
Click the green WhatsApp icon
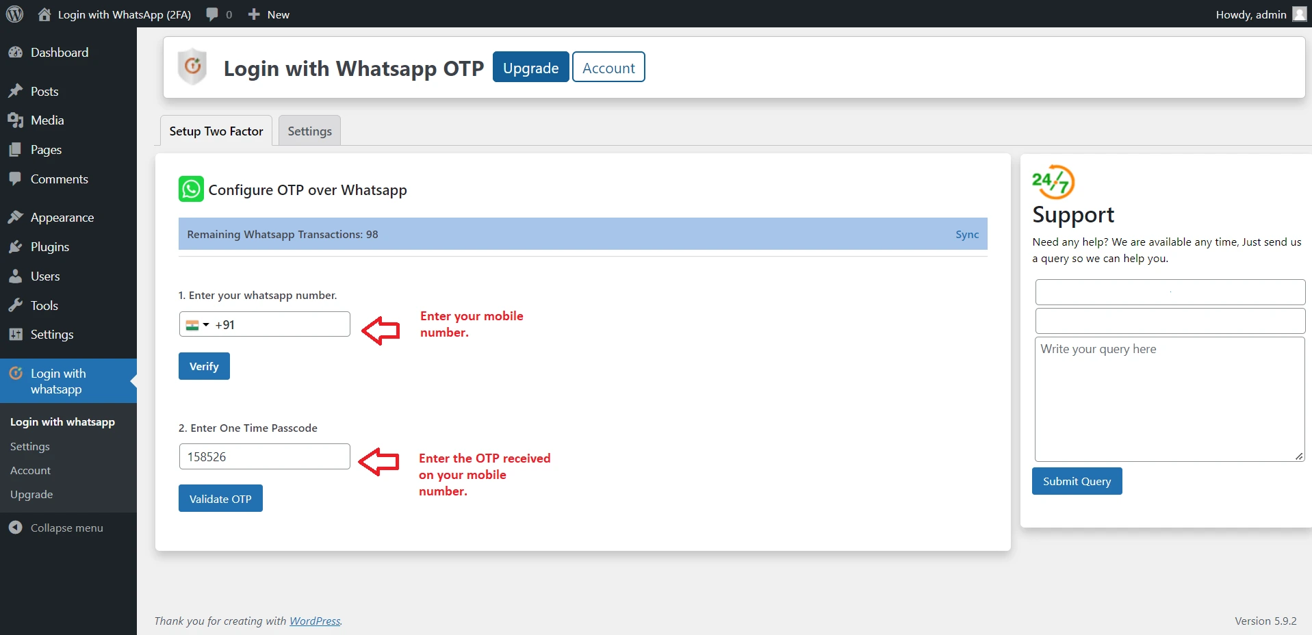pos(191,190)
